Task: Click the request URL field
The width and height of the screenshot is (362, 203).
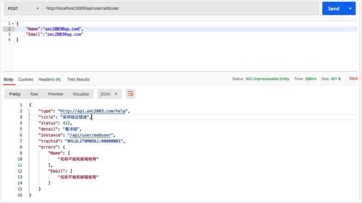Action: point(181,8)
